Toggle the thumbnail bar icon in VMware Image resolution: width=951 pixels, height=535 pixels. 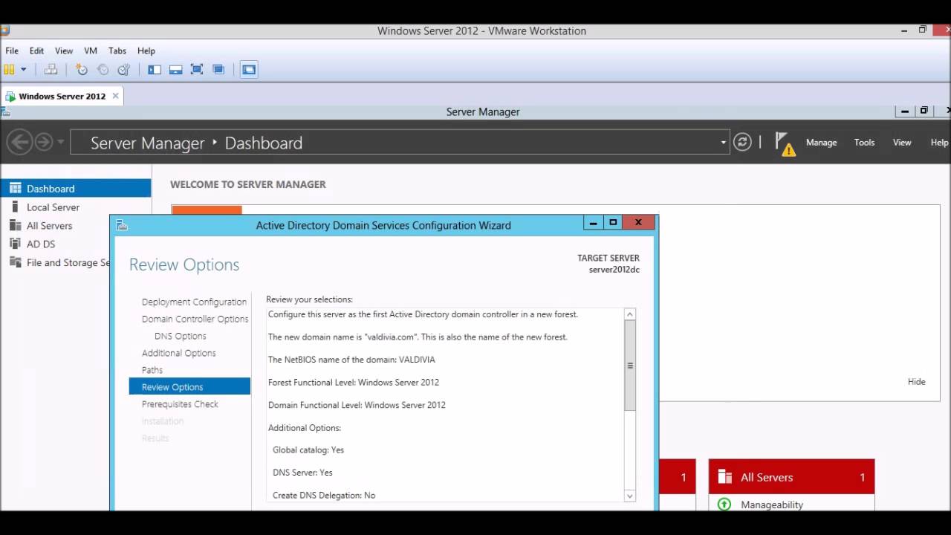[x=176, y=69]
